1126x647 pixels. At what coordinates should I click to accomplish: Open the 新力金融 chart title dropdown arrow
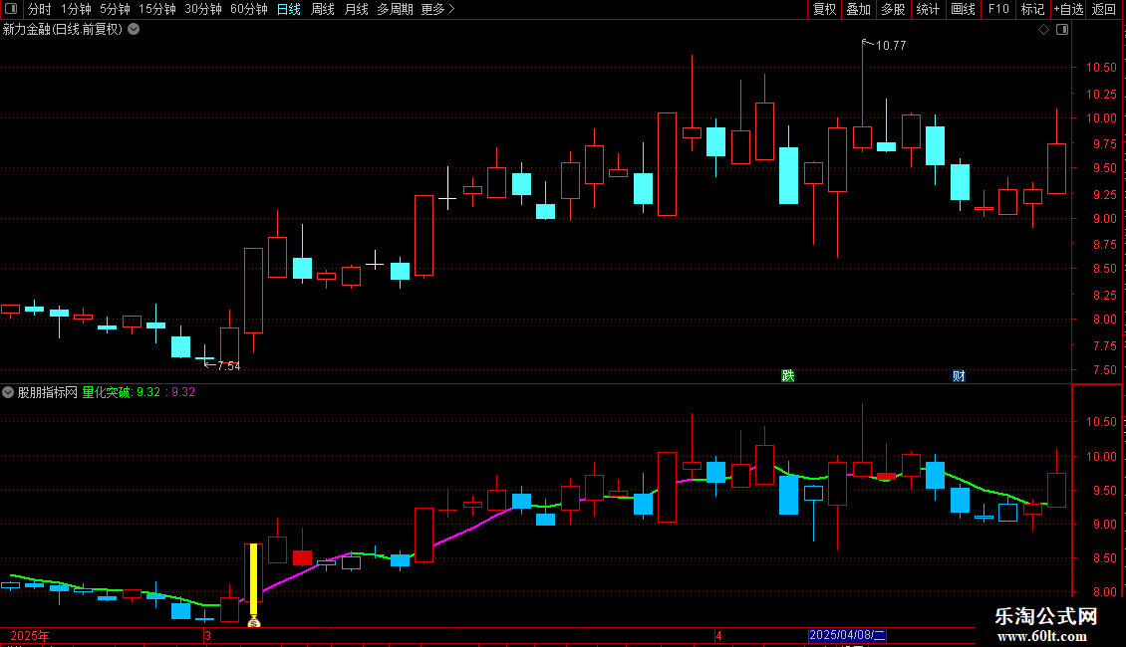point(134,30)
